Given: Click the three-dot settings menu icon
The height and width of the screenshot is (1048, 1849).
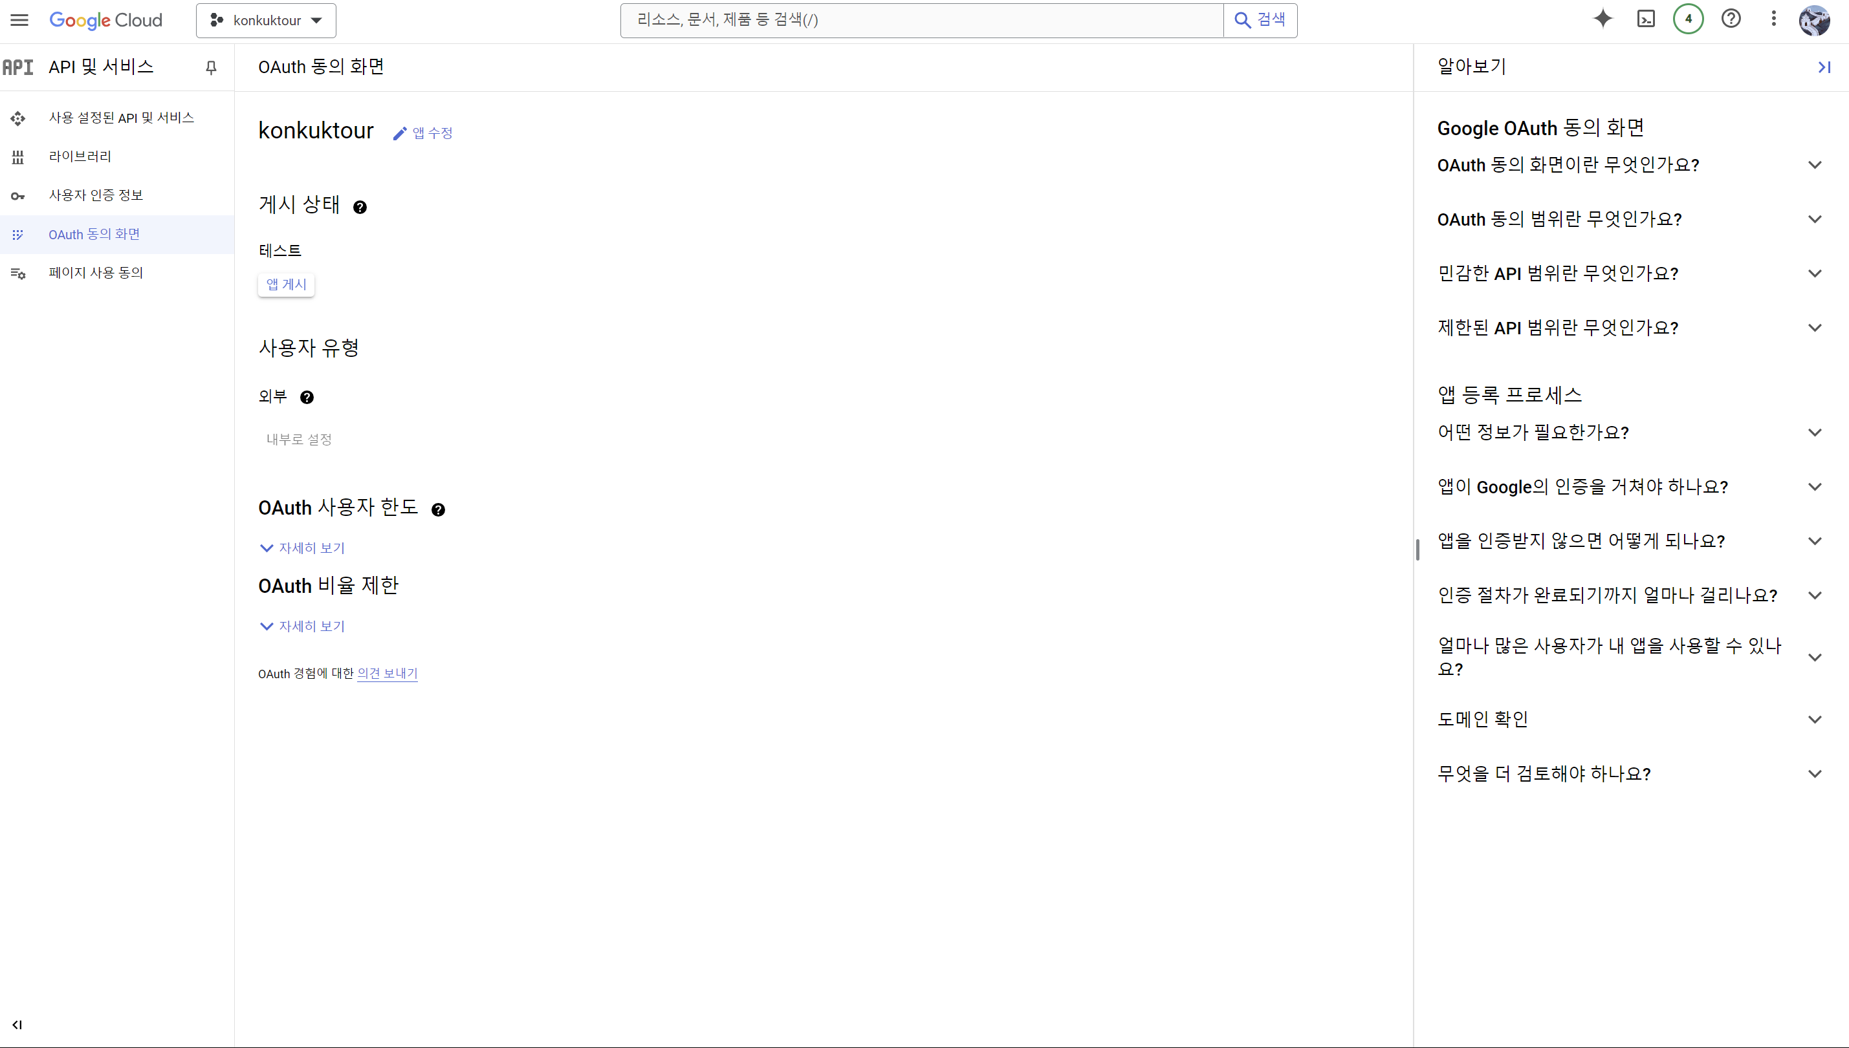Looking at the screenshot, I should point(1773,19).
